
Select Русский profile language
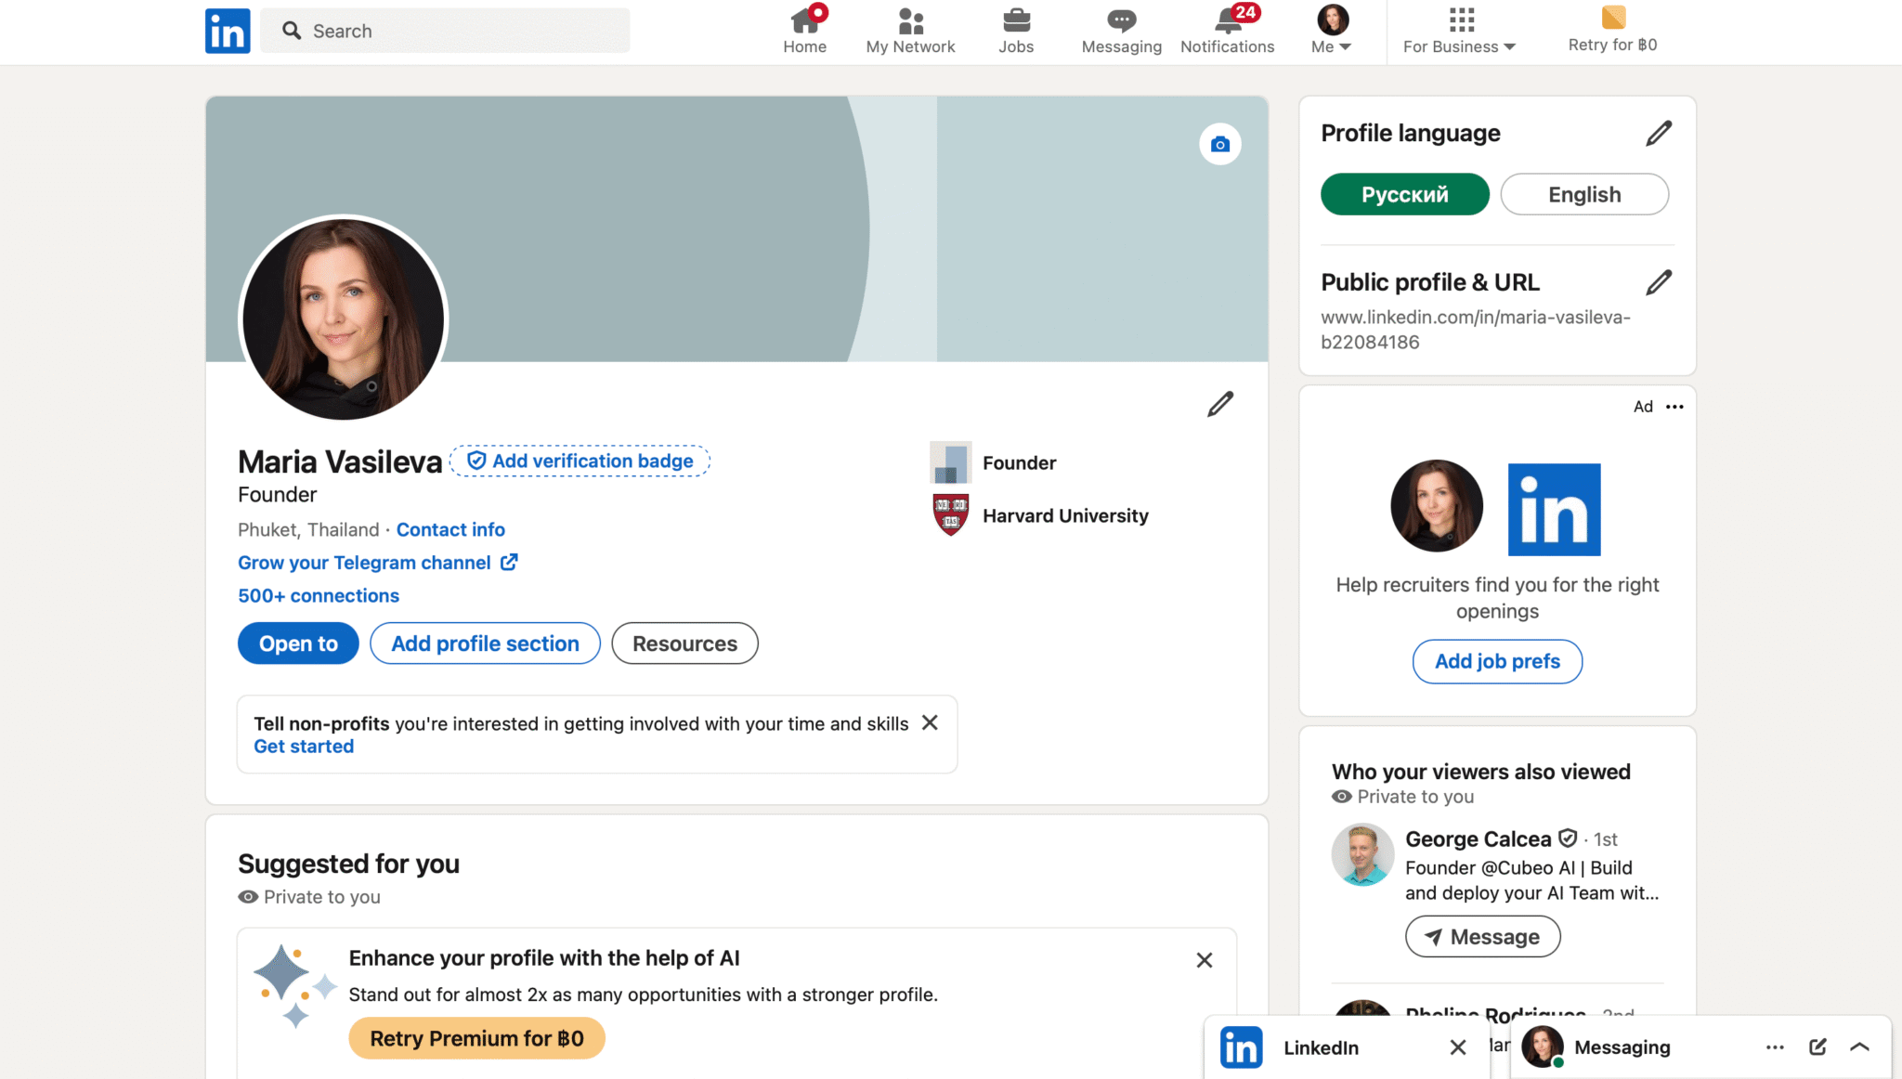[1405, 194]
